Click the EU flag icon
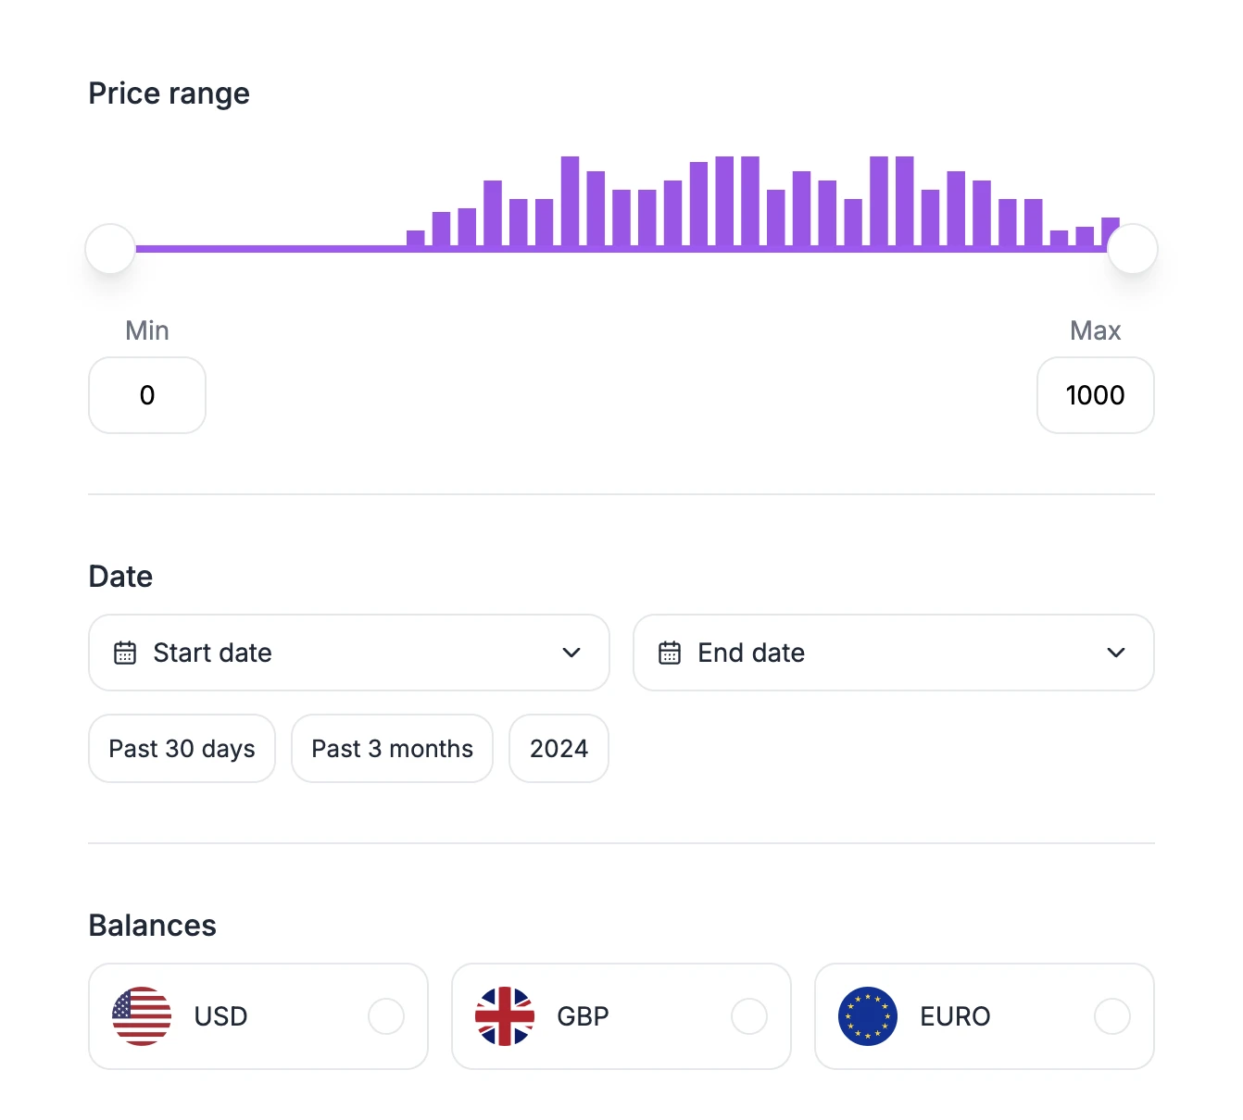This screenshot has height=1120, width=1243. 868,1016
